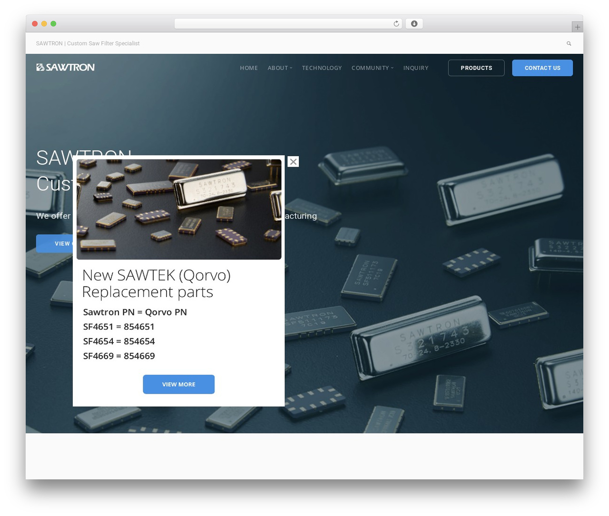Expand the COMMUNITY dropdown menu
The width and height of the screenshot is (609, 516).
click(373, 68)
